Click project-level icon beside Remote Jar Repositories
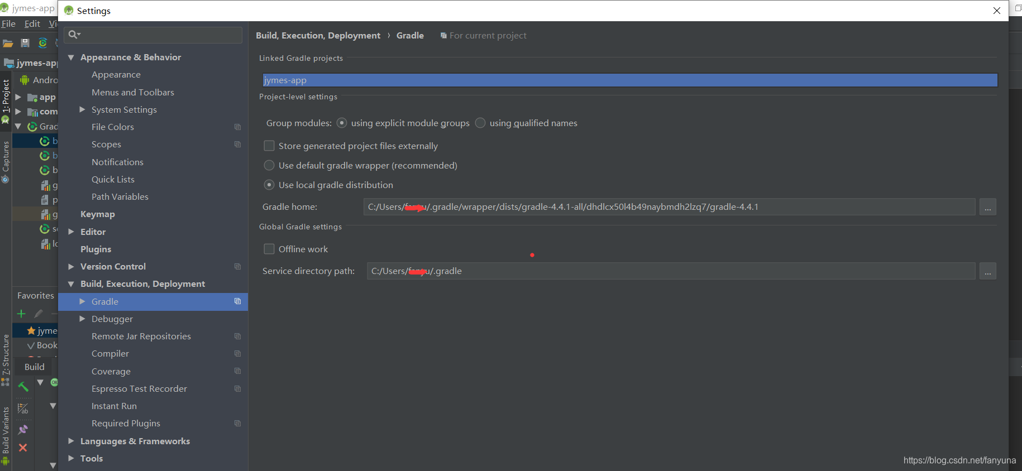 pos(237,337)
